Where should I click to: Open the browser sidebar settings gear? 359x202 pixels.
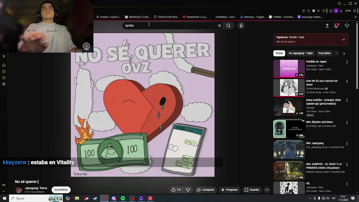[x=4, y=84]
